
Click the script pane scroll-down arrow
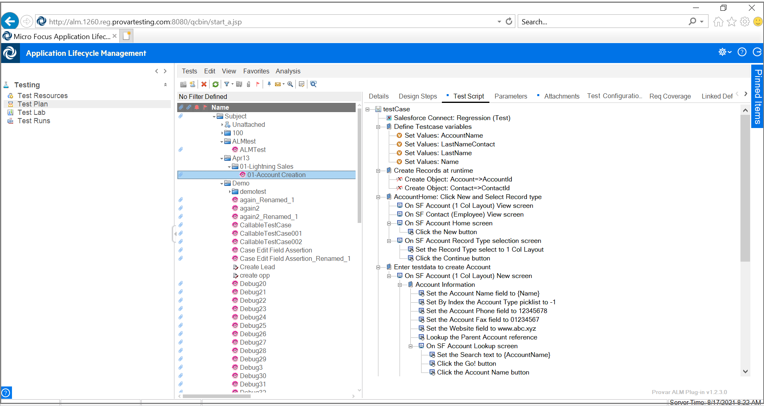click(x=745, y=371)
